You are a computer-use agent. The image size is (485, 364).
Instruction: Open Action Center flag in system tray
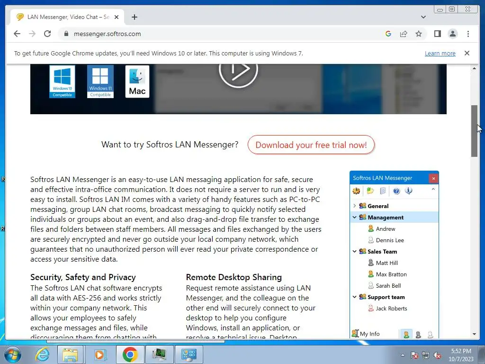(414, 355)
